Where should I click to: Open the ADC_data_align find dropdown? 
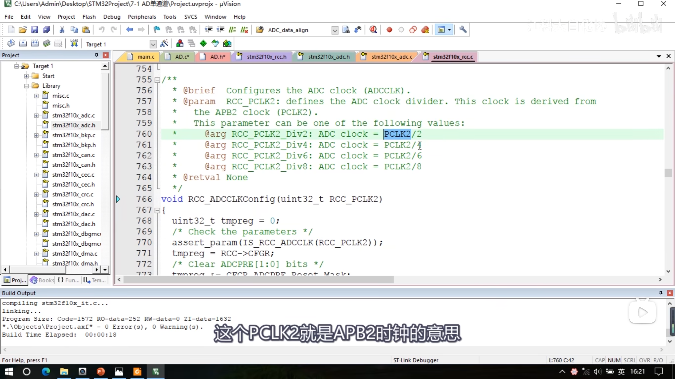tap(335, 30)
